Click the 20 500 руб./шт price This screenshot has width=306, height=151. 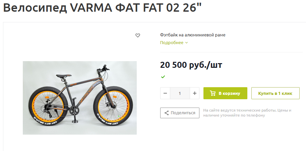pos(191,65)
